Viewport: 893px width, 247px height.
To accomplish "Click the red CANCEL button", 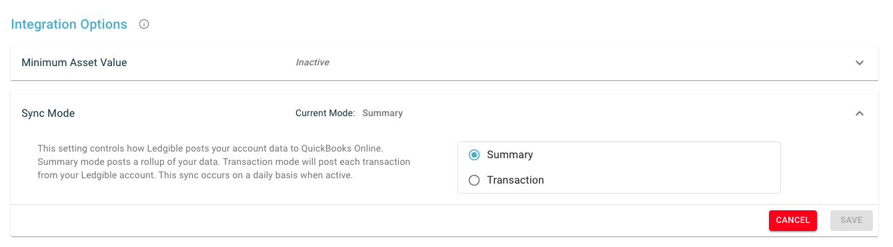I will click(x=793, y=220).
